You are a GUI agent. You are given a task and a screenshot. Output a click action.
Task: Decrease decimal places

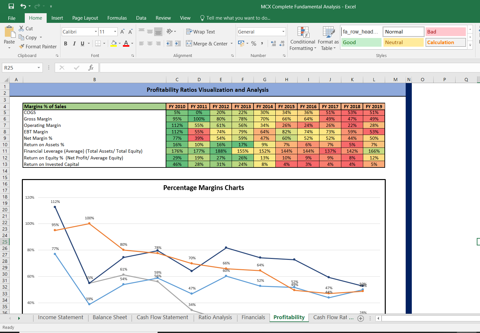click(x=282, y=43)
